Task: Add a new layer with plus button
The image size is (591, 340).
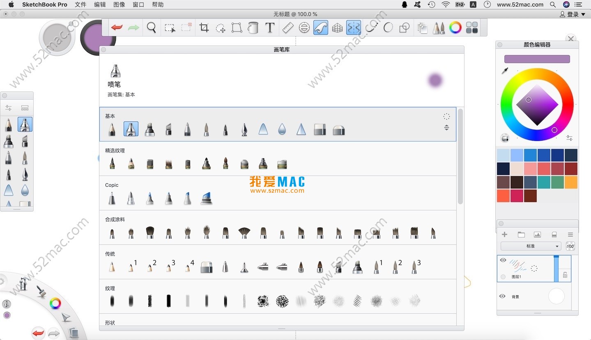Action: click(505, 235)
